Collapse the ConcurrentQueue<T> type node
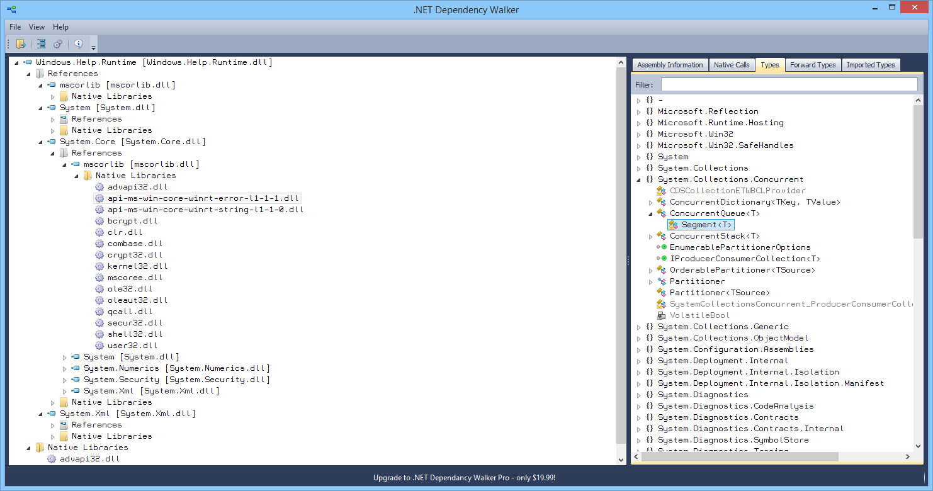 [651, 214]
